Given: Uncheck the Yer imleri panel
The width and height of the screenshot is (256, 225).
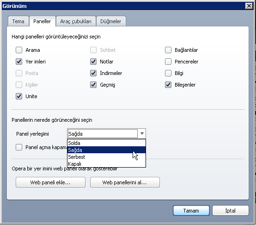Looking at the screenshot, I should (19, 62).
